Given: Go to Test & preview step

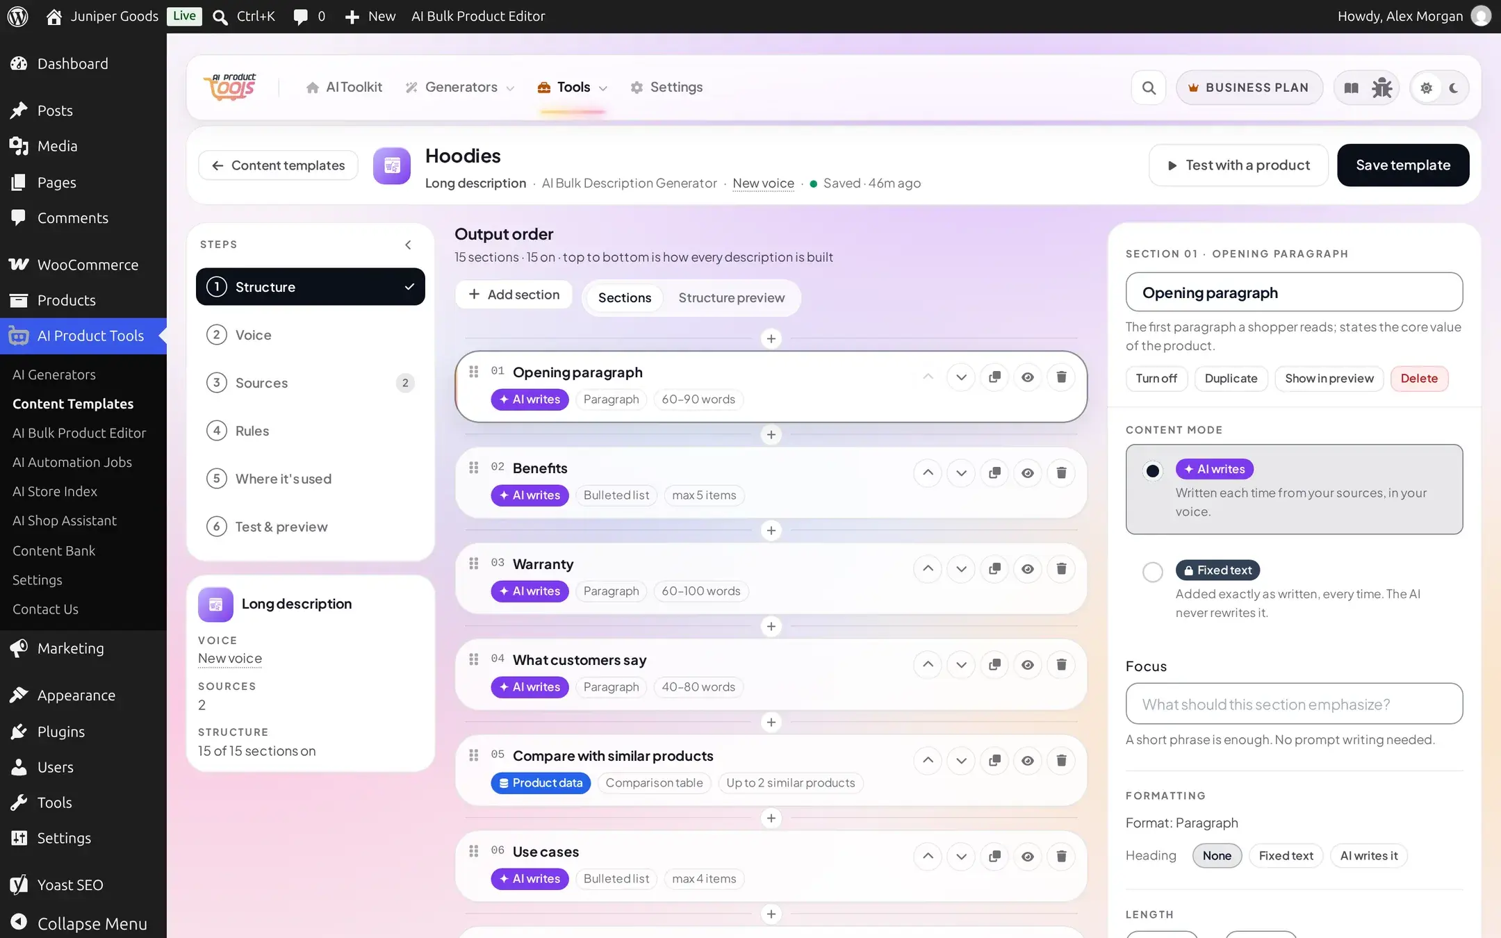Looking at the screenshot, I should coord(310,527).
